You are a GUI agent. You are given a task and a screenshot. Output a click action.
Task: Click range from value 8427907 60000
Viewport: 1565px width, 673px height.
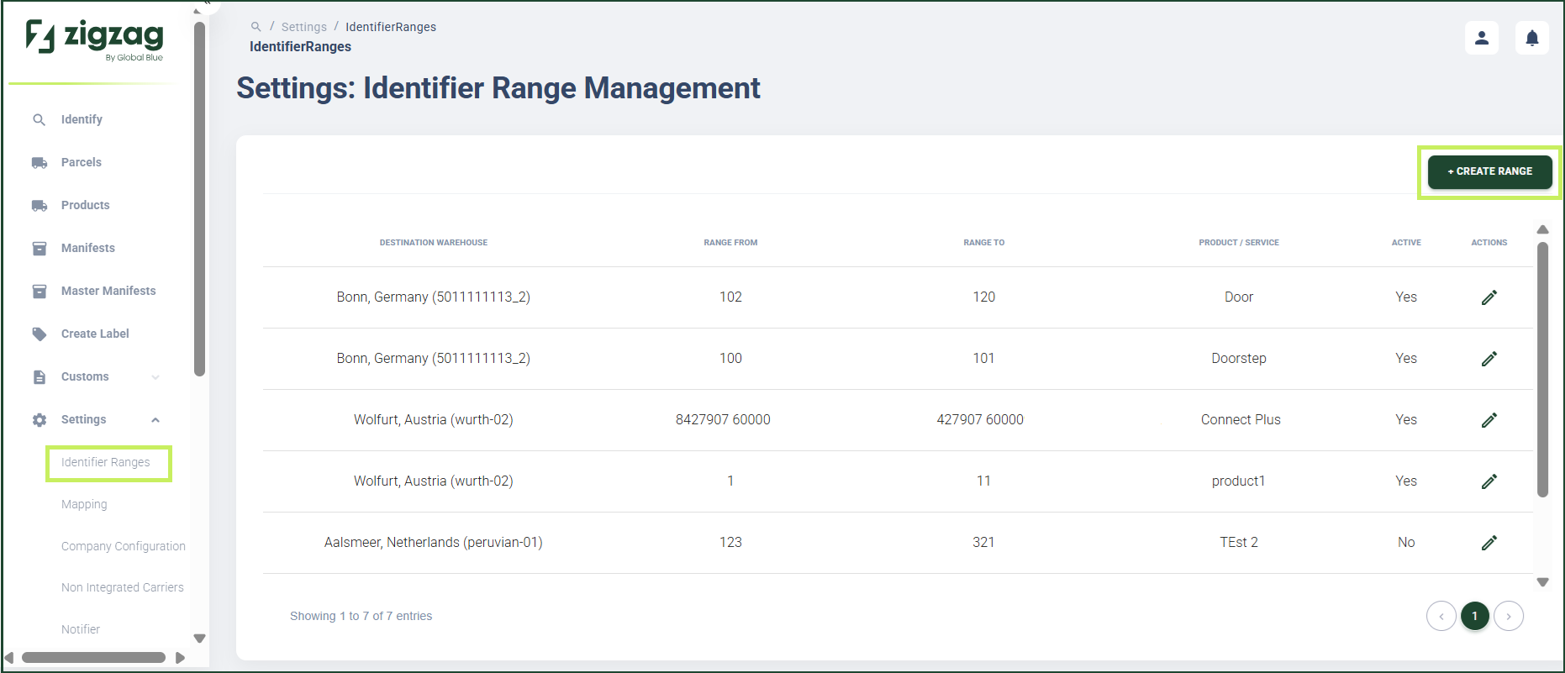[x=723, y=420]
